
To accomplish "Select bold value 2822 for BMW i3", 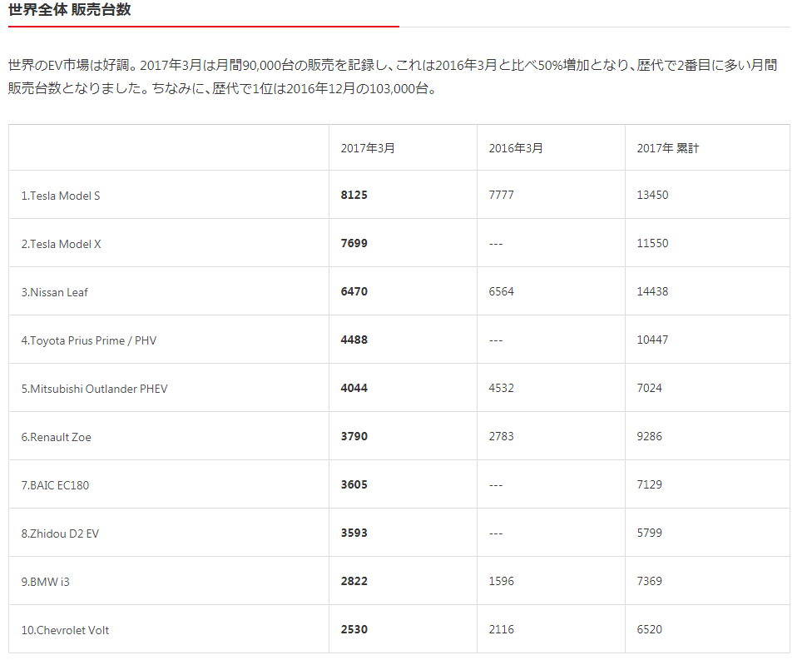I will pos(354,581).
